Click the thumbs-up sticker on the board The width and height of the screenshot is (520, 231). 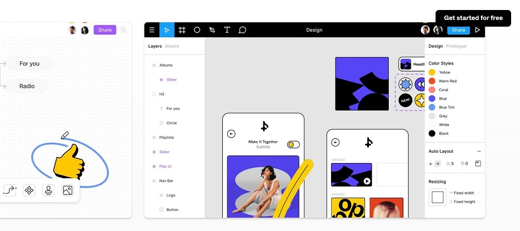click(69, 162)
